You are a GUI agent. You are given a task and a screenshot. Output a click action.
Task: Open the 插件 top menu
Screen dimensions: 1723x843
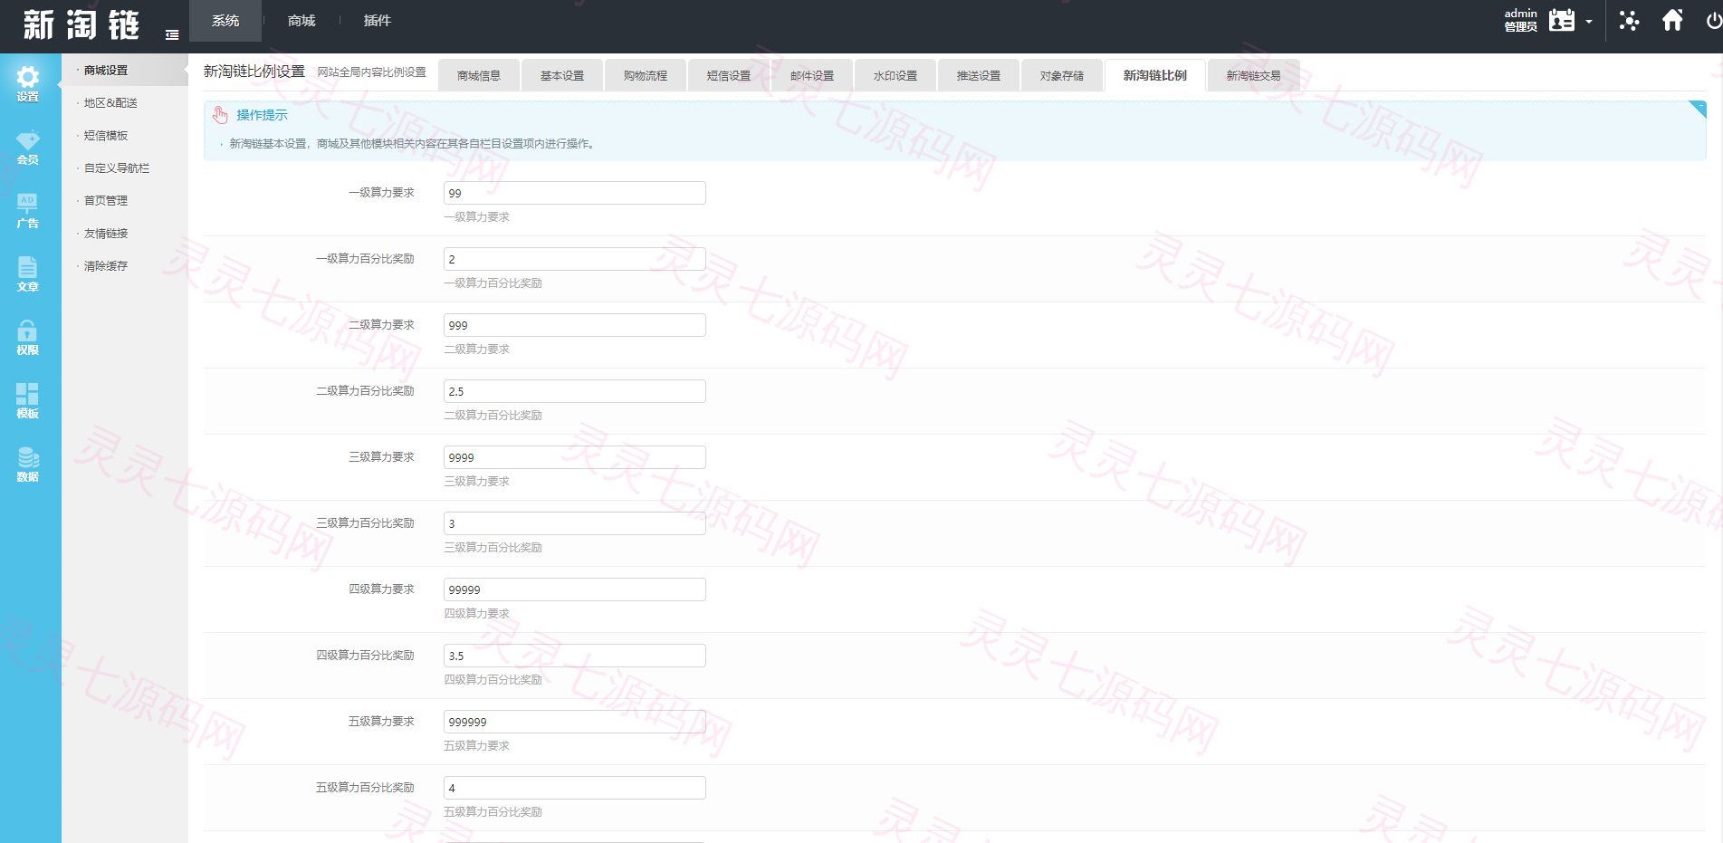378,21
